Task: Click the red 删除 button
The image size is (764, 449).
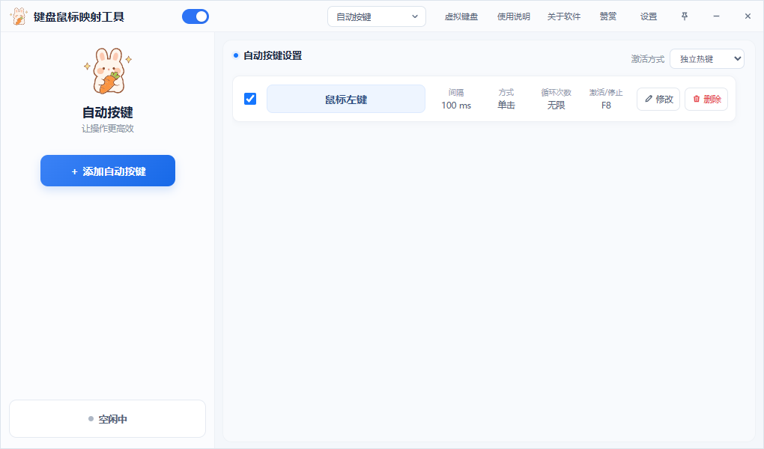Action: click(706, 99)
